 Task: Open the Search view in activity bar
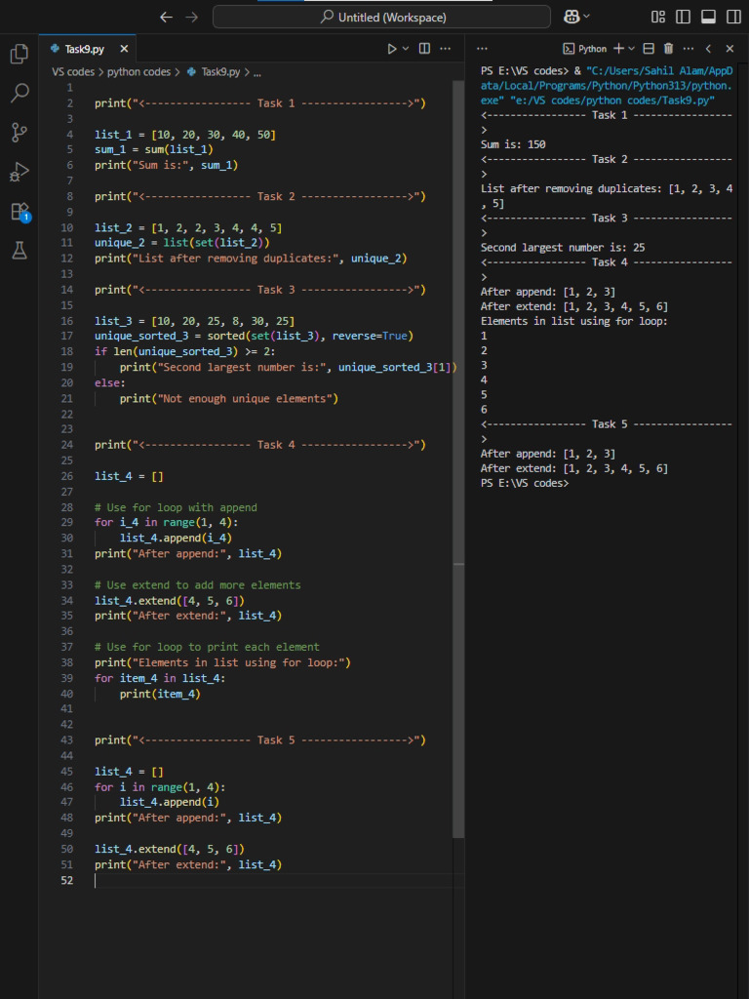coord(19,94)
